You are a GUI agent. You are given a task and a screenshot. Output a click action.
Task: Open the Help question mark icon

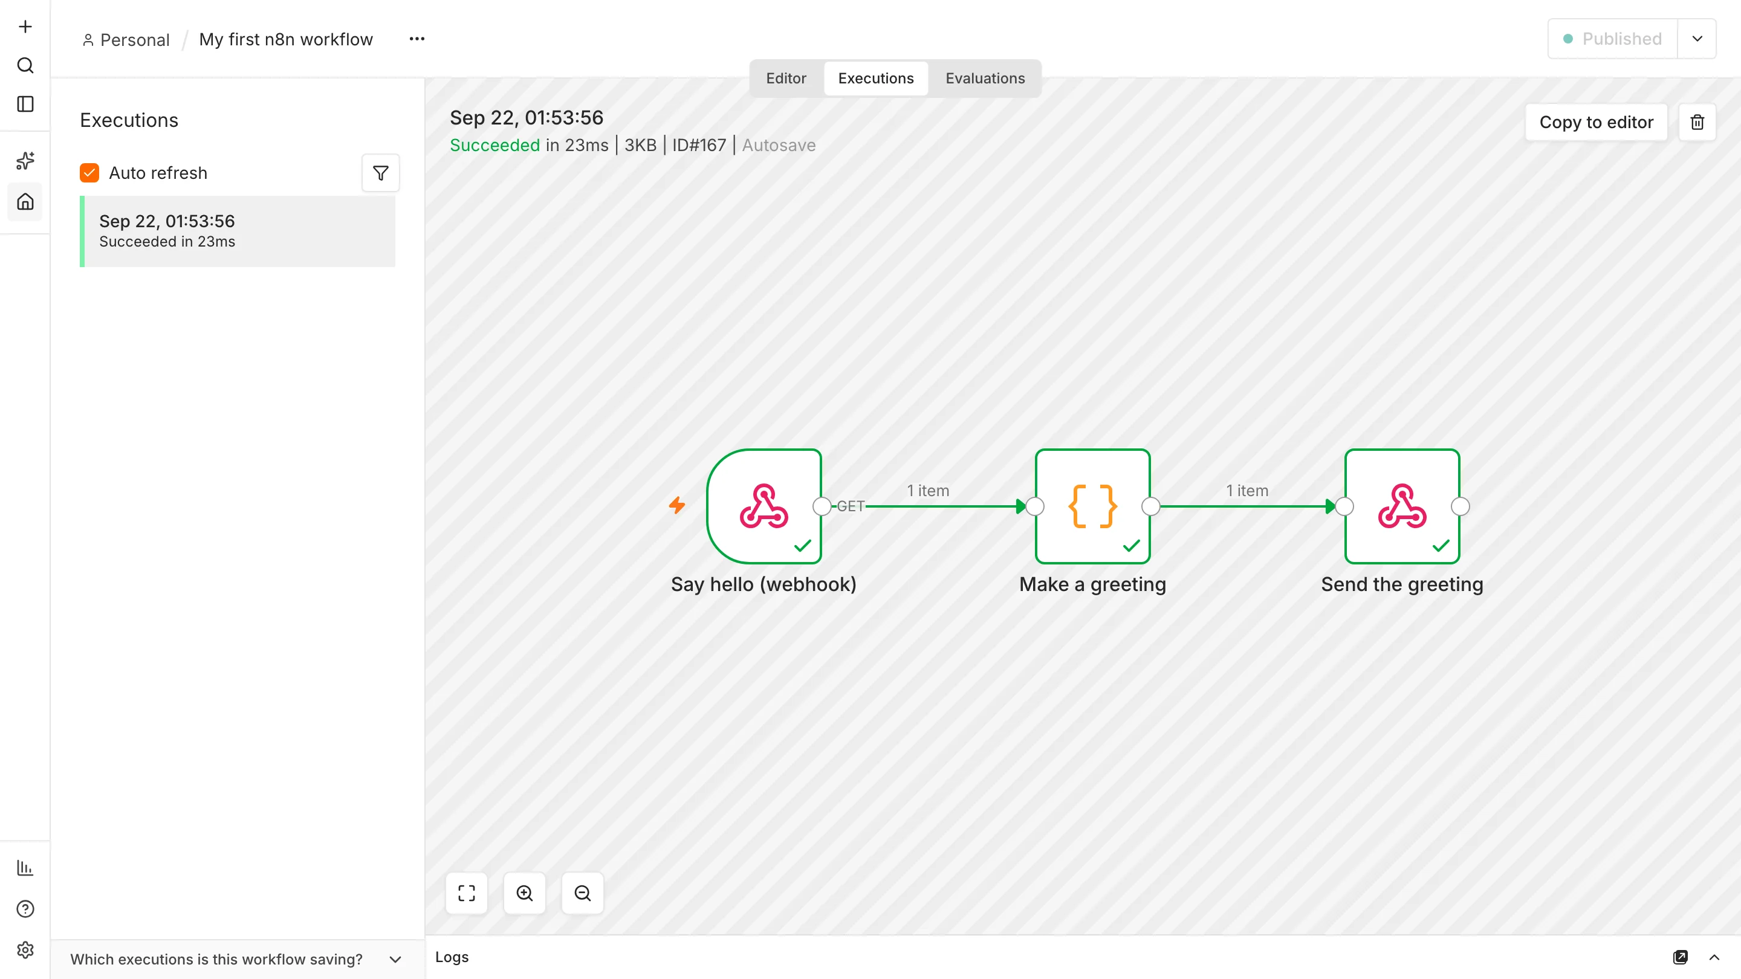[25, 909]
